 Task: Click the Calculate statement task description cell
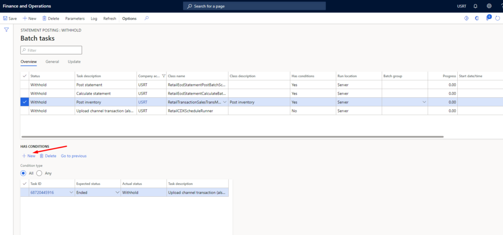click(106, 93)
